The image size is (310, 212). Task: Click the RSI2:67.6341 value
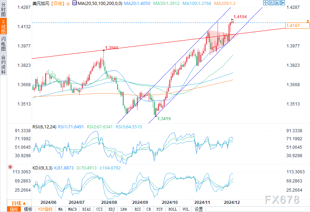coord(100,127)
